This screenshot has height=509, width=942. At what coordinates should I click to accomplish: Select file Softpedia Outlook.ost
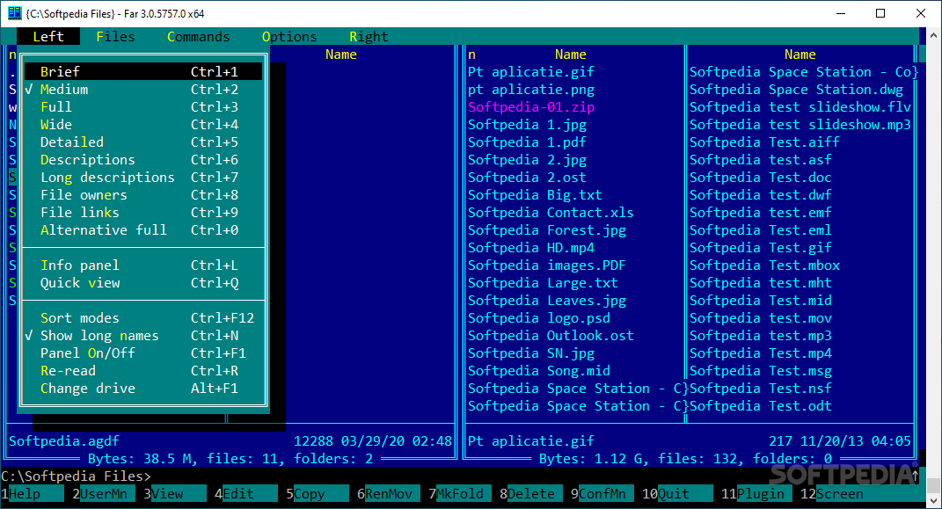[x=551, y=336]
